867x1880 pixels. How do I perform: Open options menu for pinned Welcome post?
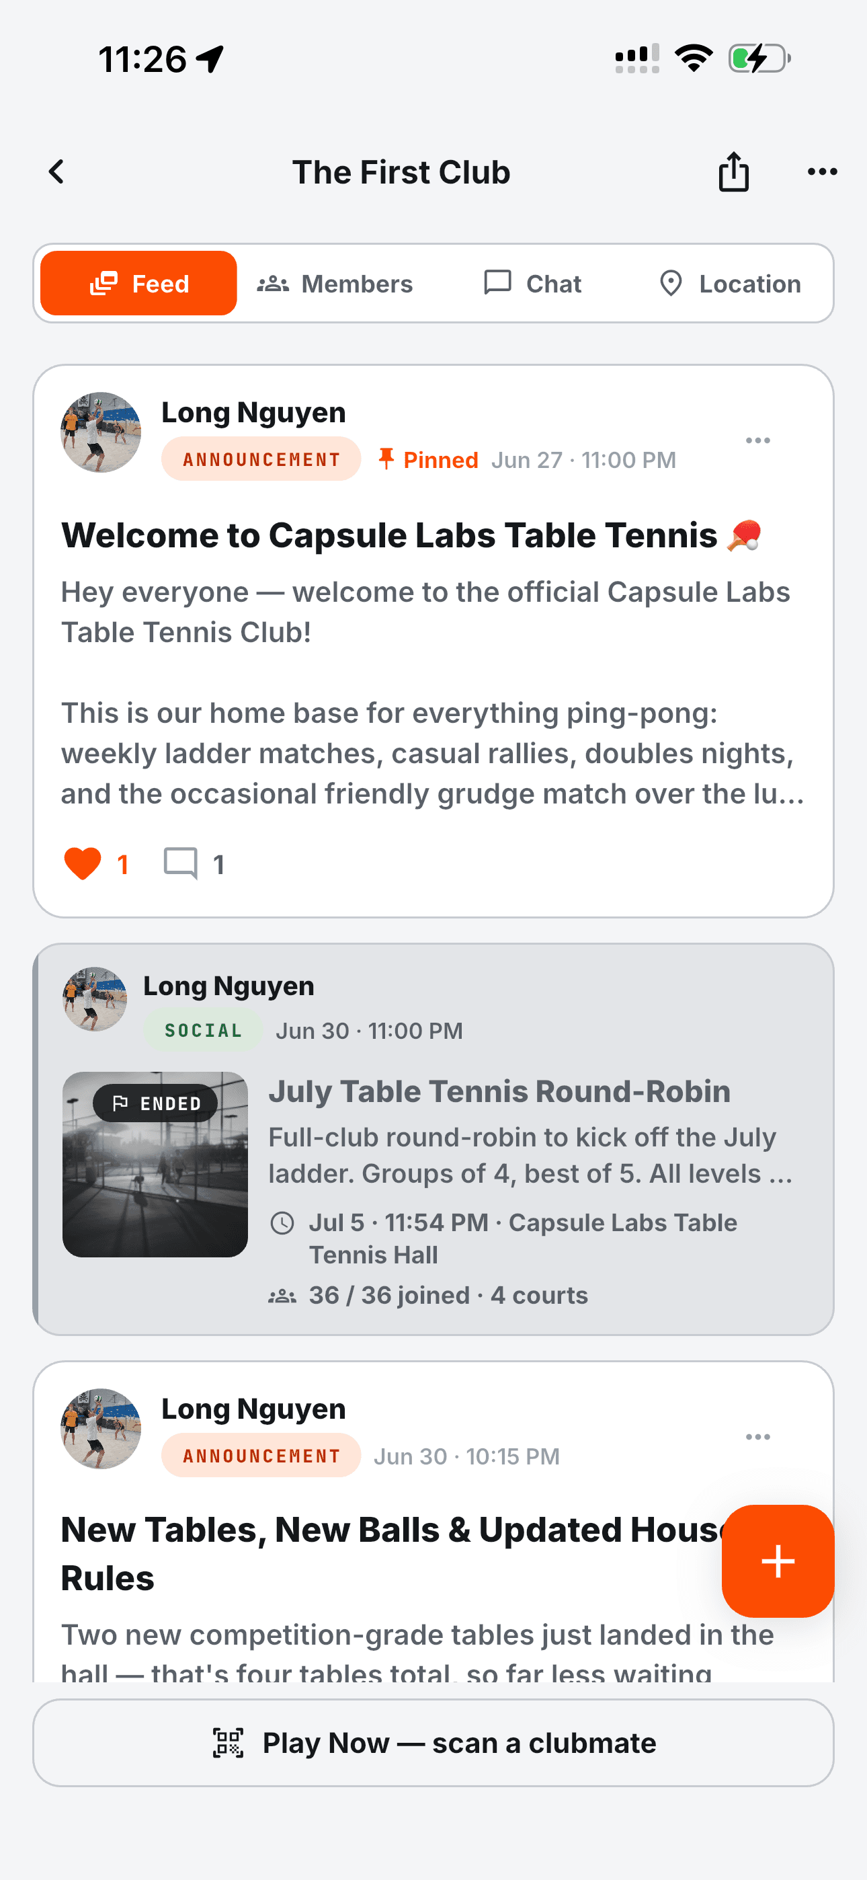(x=757, y=440)
